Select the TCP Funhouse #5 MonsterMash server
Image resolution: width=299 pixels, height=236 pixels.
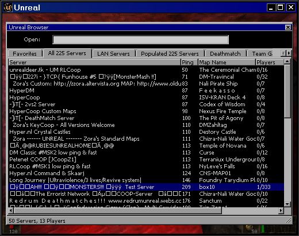146,77
